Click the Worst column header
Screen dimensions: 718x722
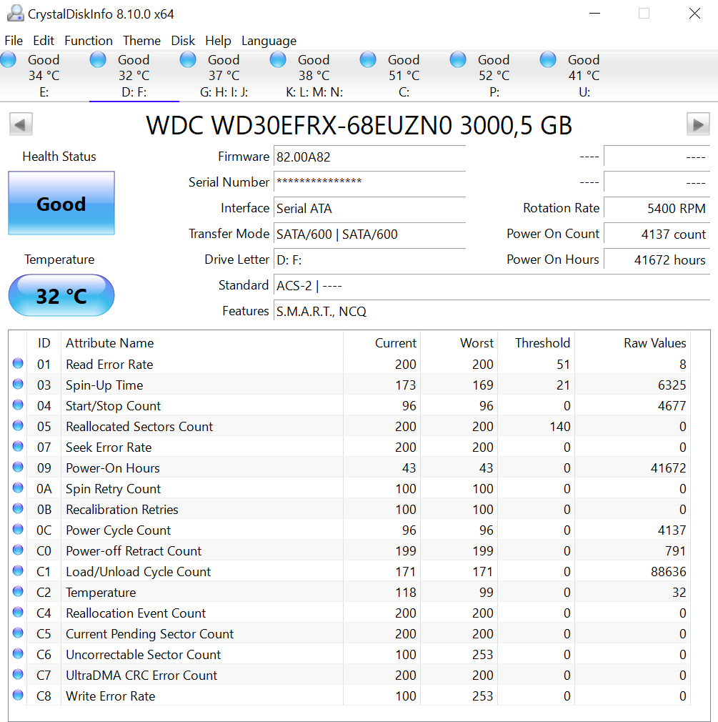[459, 343]
